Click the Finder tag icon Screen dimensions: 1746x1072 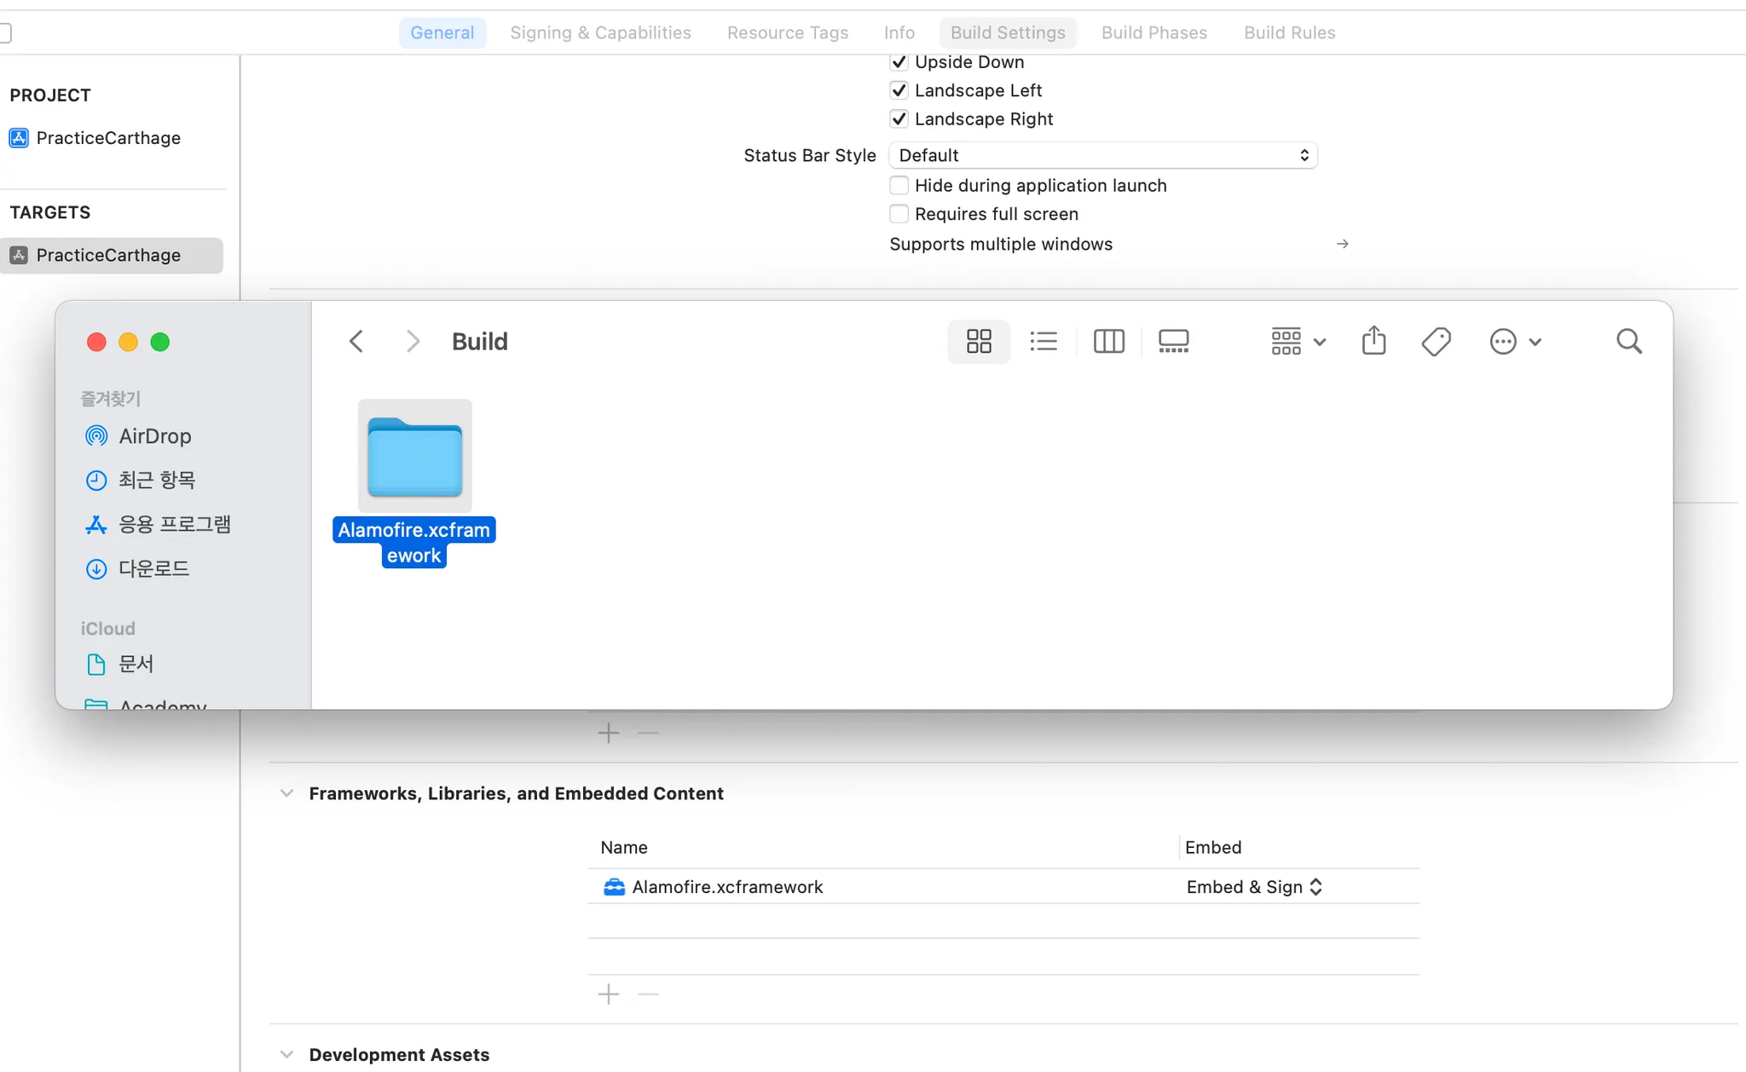pyautogui.click(x=1437, y=342)
